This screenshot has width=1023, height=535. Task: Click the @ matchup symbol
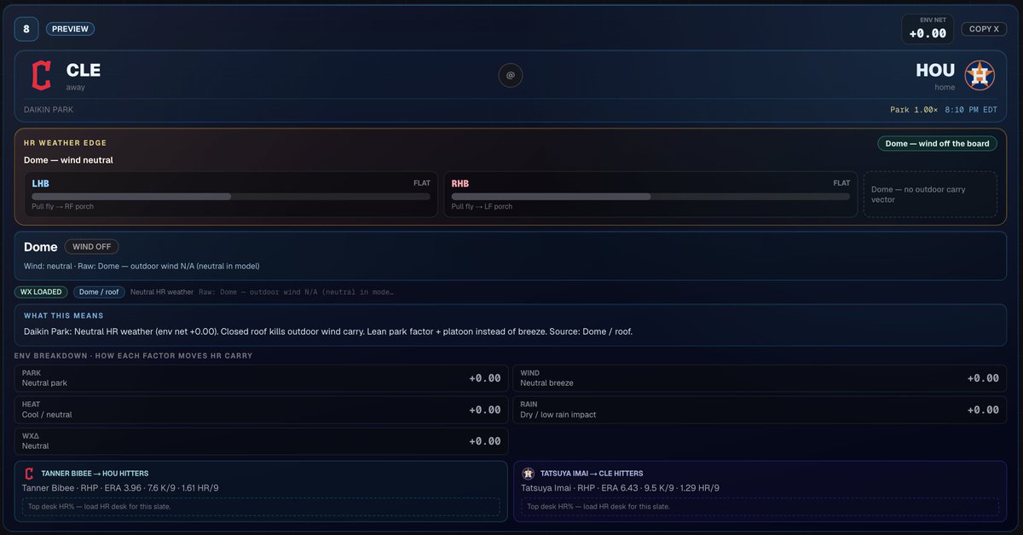click(x=511, y=76)
